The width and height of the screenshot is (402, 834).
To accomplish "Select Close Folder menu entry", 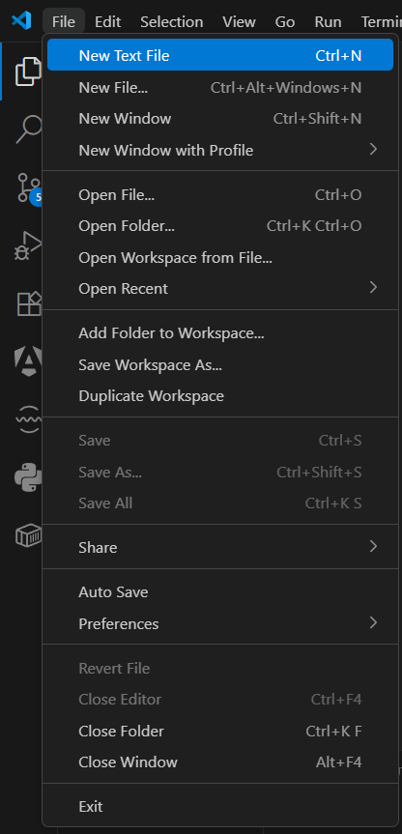I will pyautogui.click(x=219, y=731).
